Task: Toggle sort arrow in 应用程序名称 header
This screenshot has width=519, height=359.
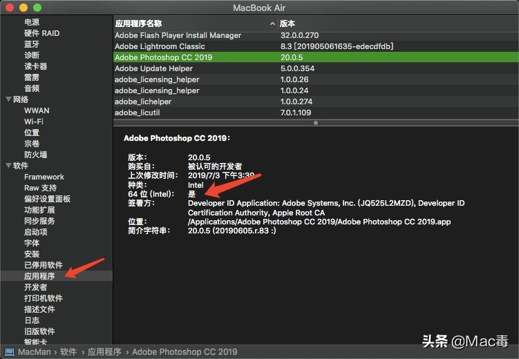Action: (x=272, y=23)
